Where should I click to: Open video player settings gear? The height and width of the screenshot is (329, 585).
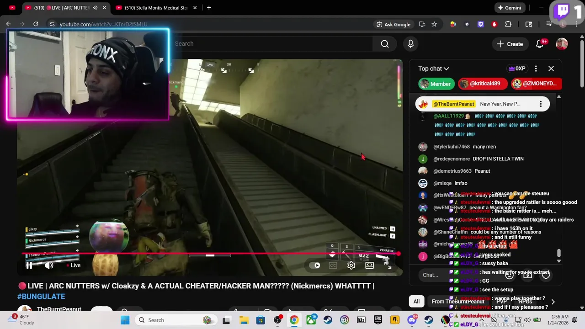[351, 265]
